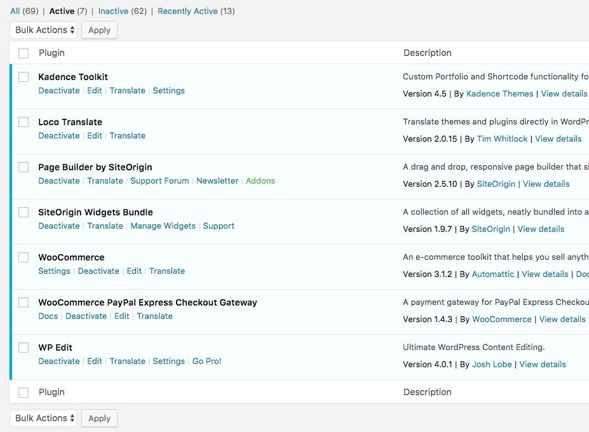
Task: Open the Page Builder Newsletter link
Action: pyautogui.click(x=217, y=180)
